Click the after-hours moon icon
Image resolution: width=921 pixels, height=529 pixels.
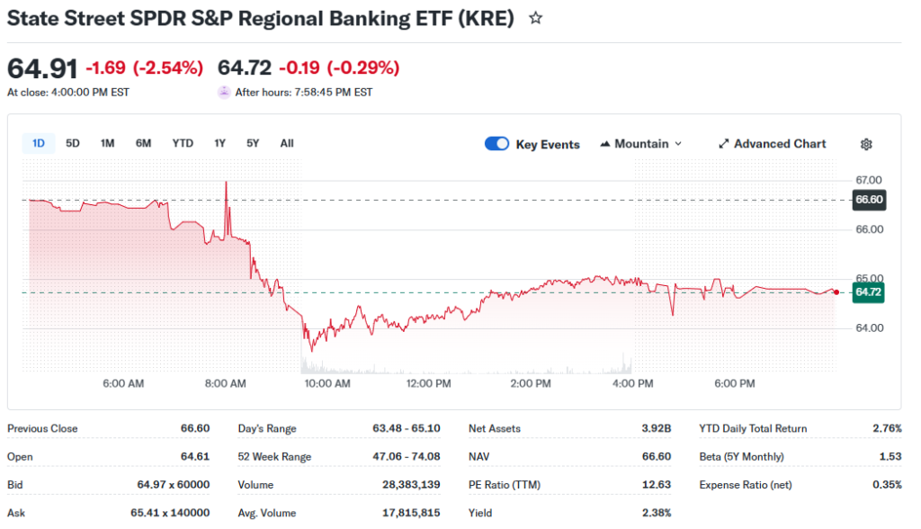click(x=224, y=92)
